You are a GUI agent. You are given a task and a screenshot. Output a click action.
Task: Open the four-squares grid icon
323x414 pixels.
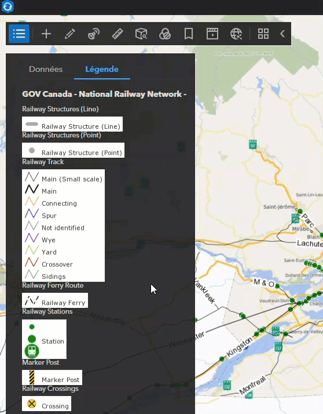263,34
